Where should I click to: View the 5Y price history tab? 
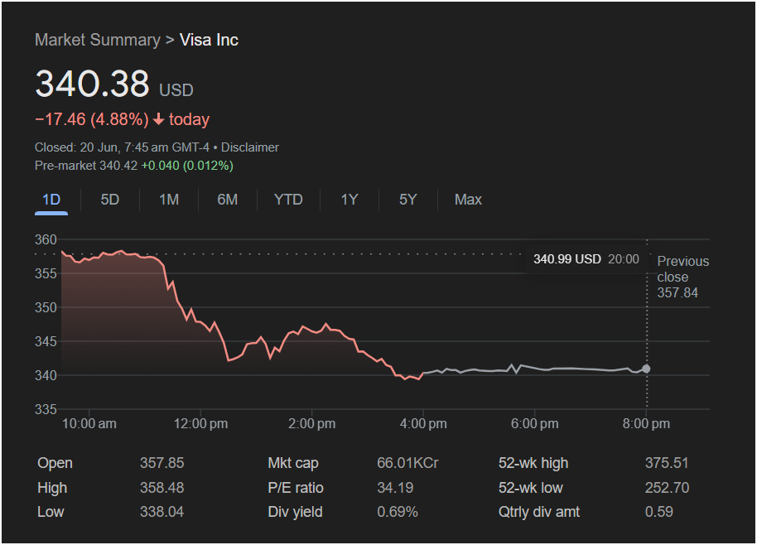tap(408, 200)
